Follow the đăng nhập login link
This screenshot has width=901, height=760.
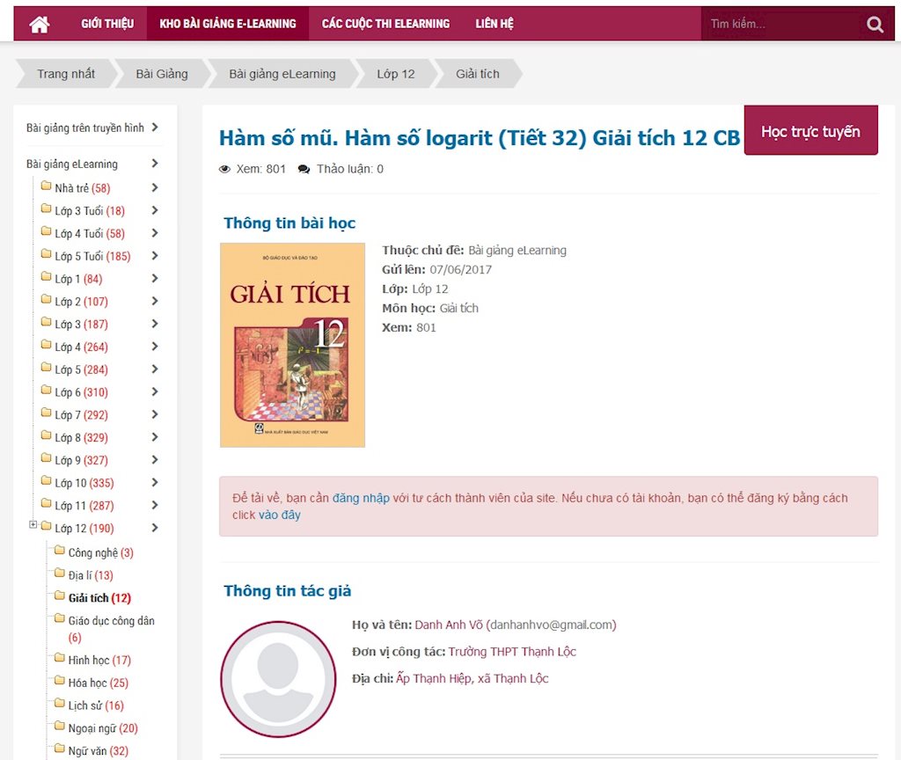(361, 498)
